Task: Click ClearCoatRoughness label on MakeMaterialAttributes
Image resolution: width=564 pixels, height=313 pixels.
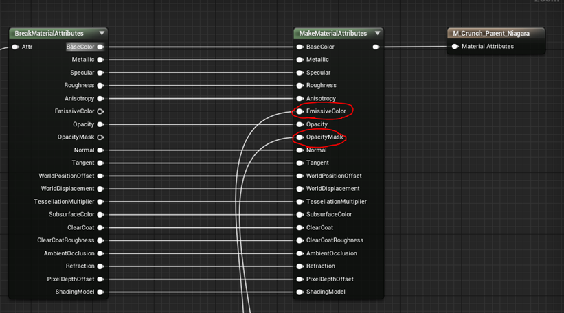Action: pyautogui.click(x=335, y=240)
